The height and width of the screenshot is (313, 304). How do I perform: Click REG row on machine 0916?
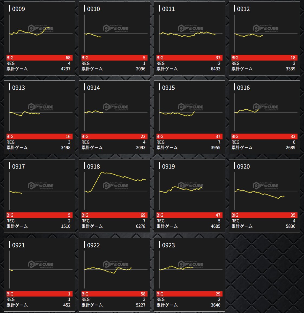pos(264,142)
